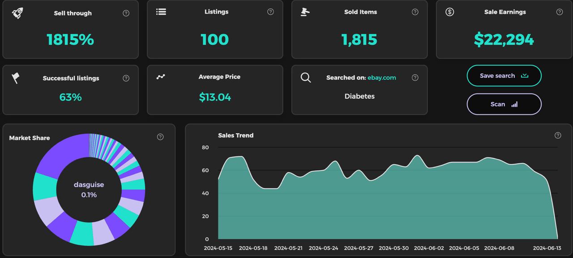The height and width of the screenshot is (258, 573).
Task: Click the 2024-05-30 axis date
Action: point(393,248)
